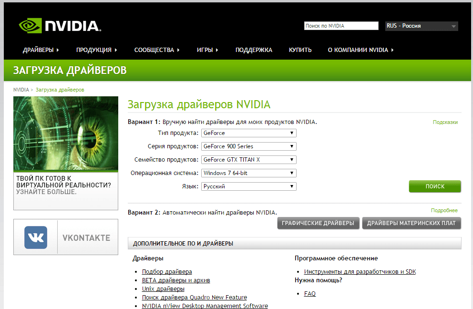Open the Семейство продуктов dropdown
Image resolution: width=473 pixels, height=309 pixels.
(x=248, y=160)
